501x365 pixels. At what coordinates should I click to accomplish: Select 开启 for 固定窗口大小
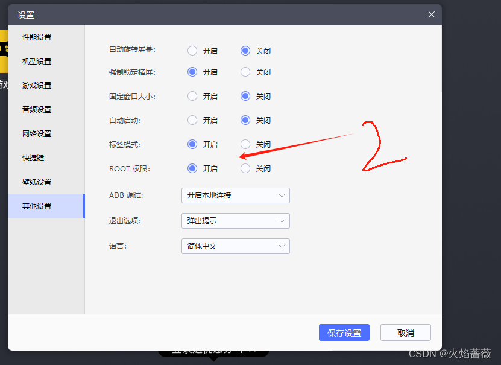tap(192, 96)
